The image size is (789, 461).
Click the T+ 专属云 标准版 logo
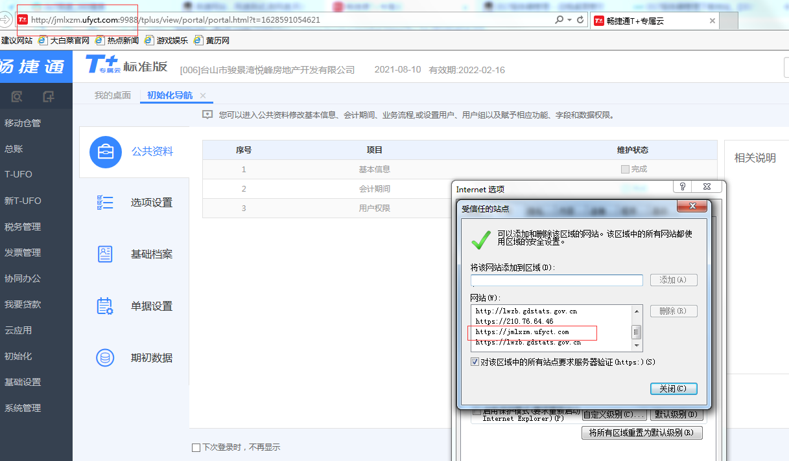coord(126,65)
